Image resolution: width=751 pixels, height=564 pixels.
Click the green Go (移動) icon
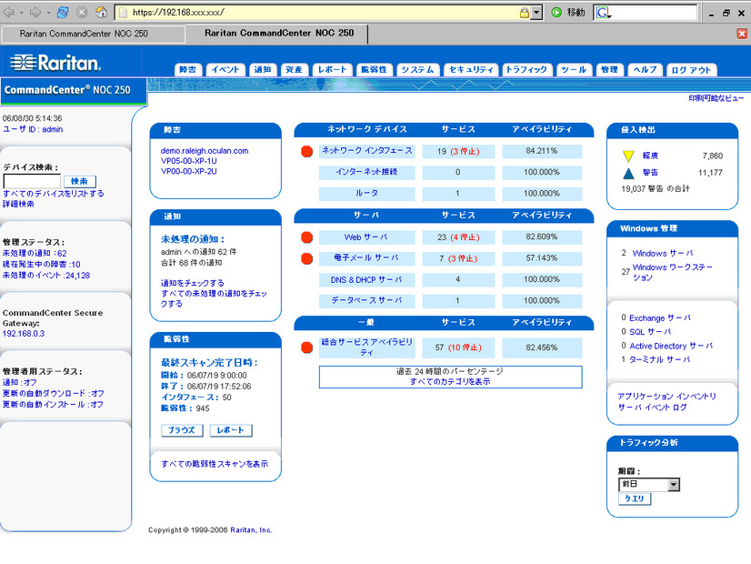556,13
